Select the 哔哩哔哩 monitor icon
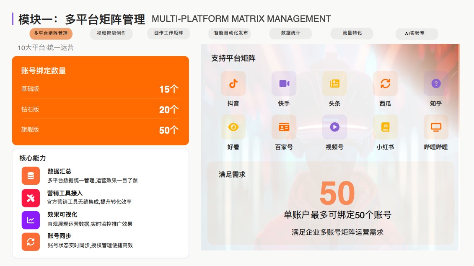The height and width of the screenshot is (266, 474). tap(436, 127)
